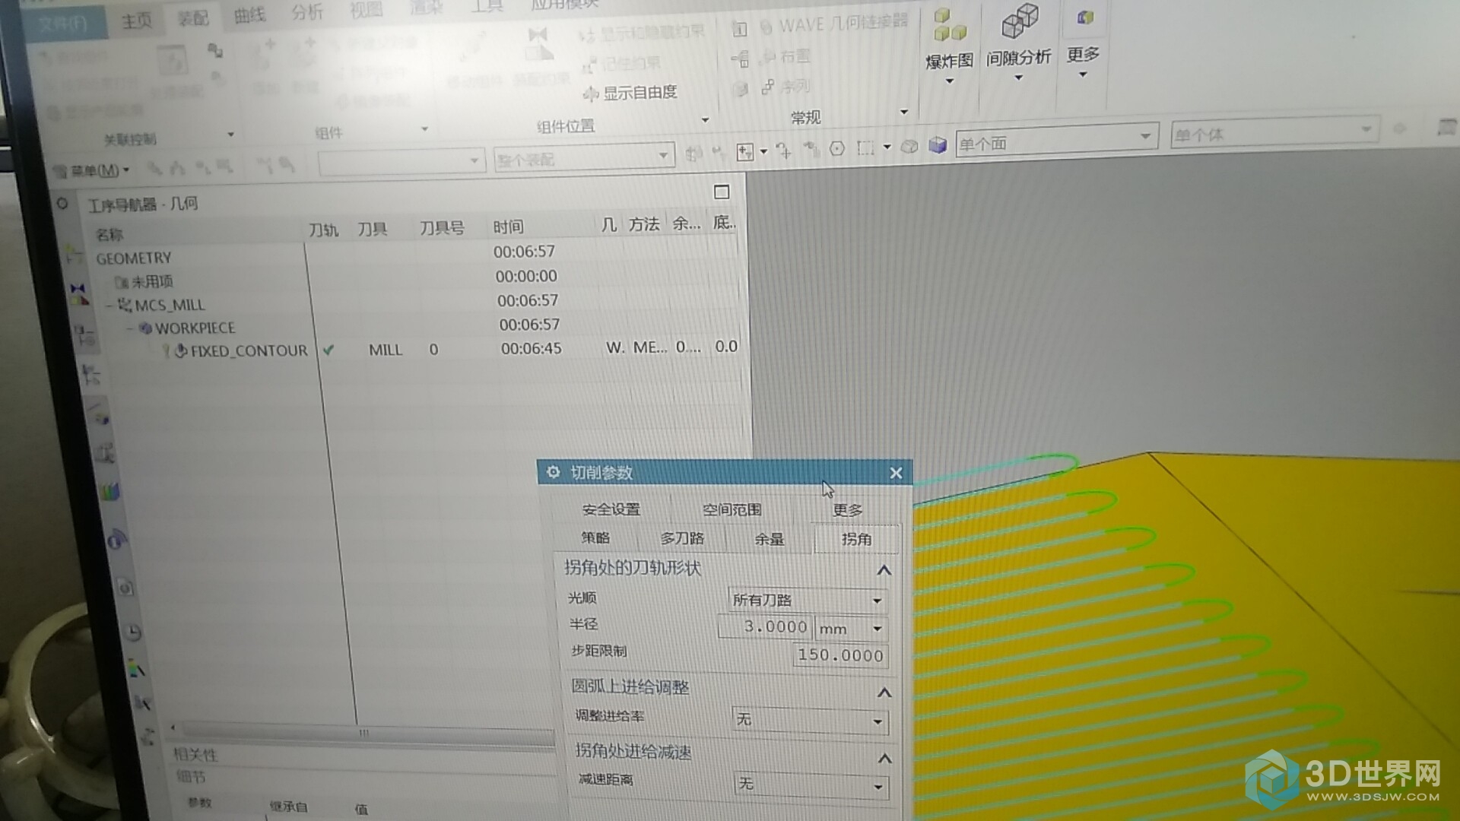
Task: Click the MCS_MILL coordinate icon
Action: point(125,306)
